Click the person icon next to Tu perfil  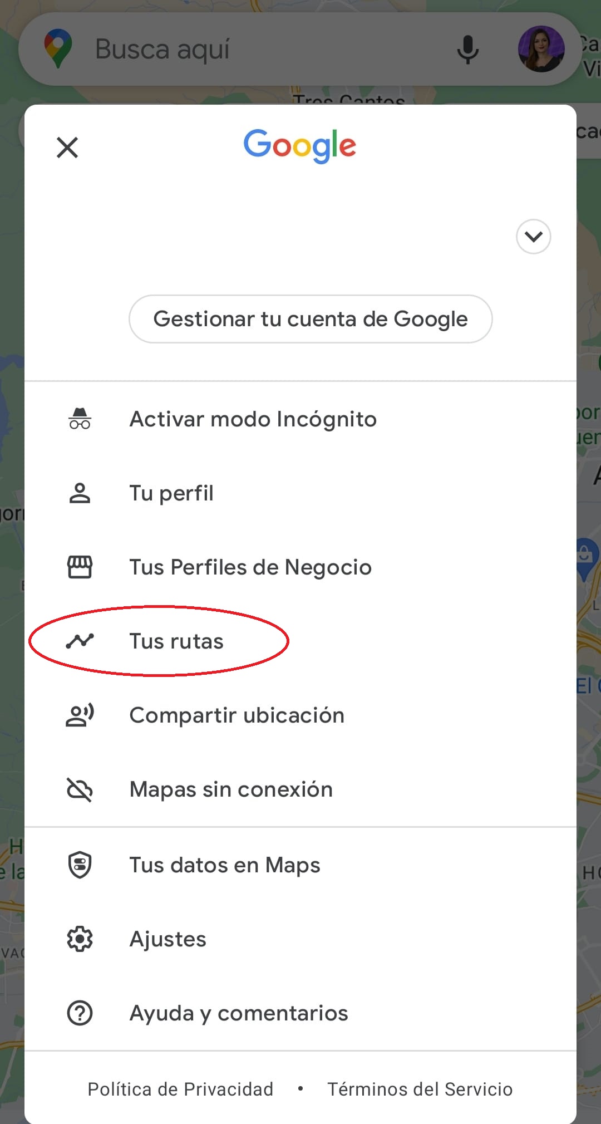coord(80,493)
